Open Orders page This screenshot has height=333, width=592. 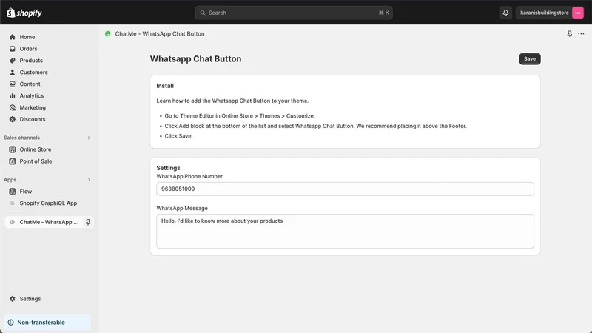click(28, 49)
